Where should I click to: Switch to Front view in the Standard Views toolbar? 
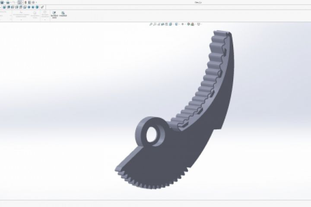click(4, 7)
